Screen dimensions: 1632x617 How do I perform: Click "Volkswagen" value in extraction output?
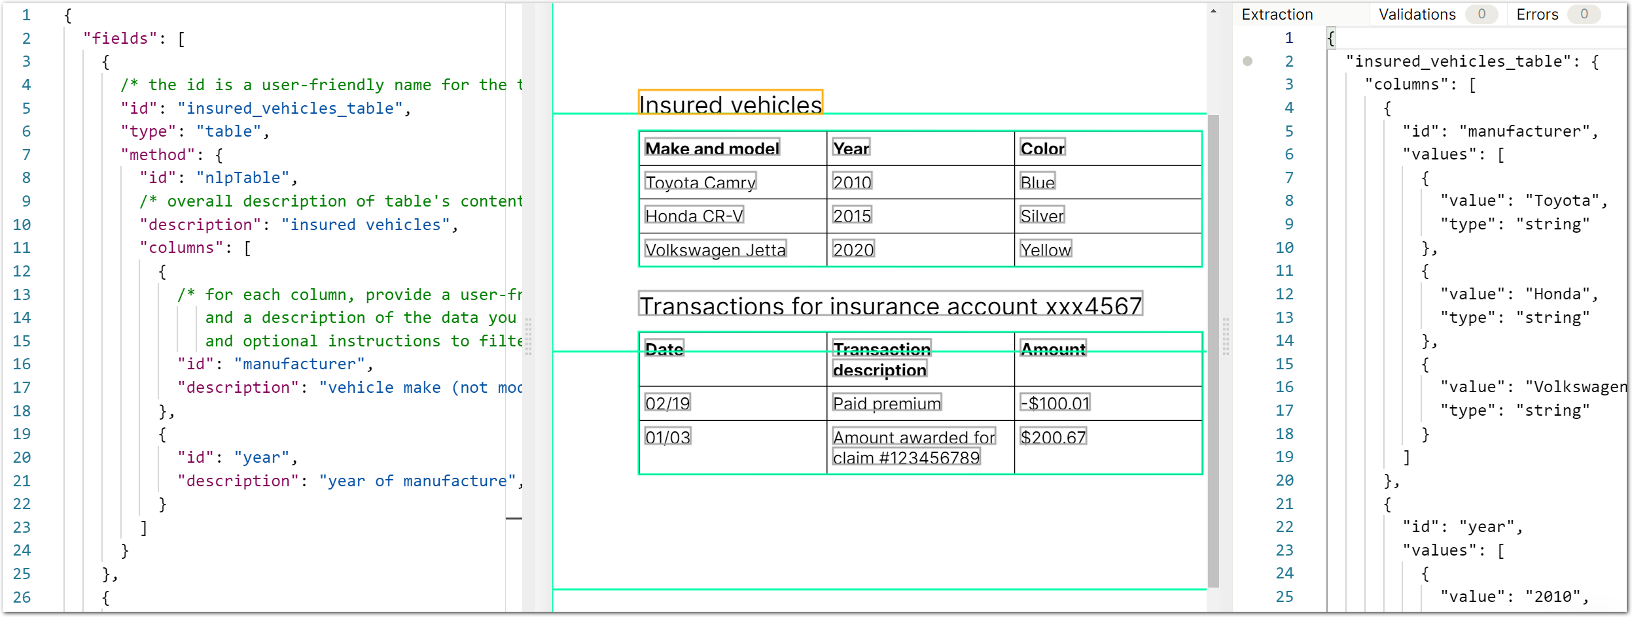(1575, 387)
